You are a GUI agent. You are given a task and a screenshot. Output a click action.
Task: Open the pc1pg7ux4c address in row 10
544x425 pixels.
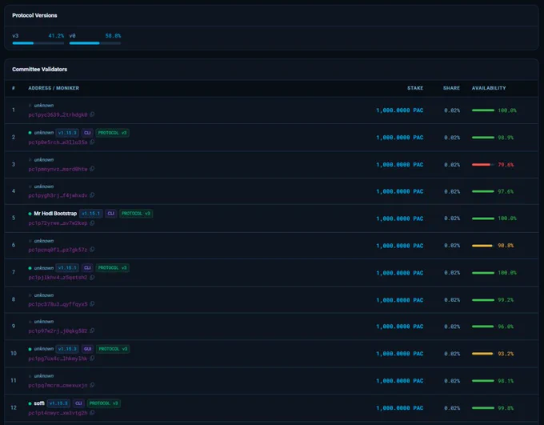point(58,359)
